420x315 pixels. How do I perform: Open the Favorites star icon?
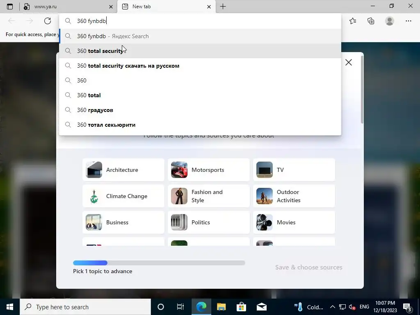(x=353, y=21)
